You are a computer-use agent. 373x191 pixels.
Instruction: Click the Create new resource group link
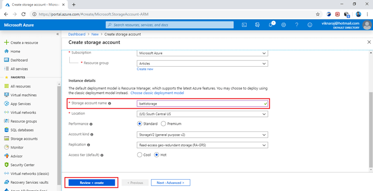(x=145, y=69)
